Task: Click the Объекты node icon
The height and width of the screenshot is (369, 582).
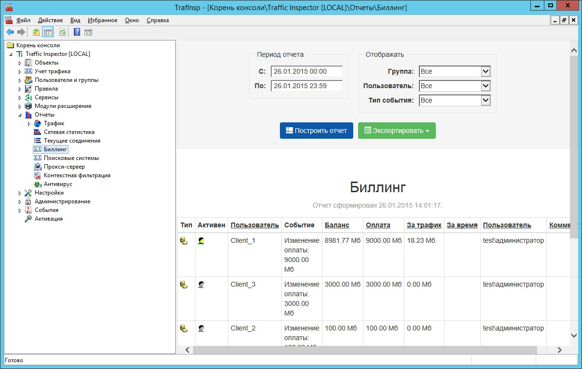Action: click(x=28, y=63)
